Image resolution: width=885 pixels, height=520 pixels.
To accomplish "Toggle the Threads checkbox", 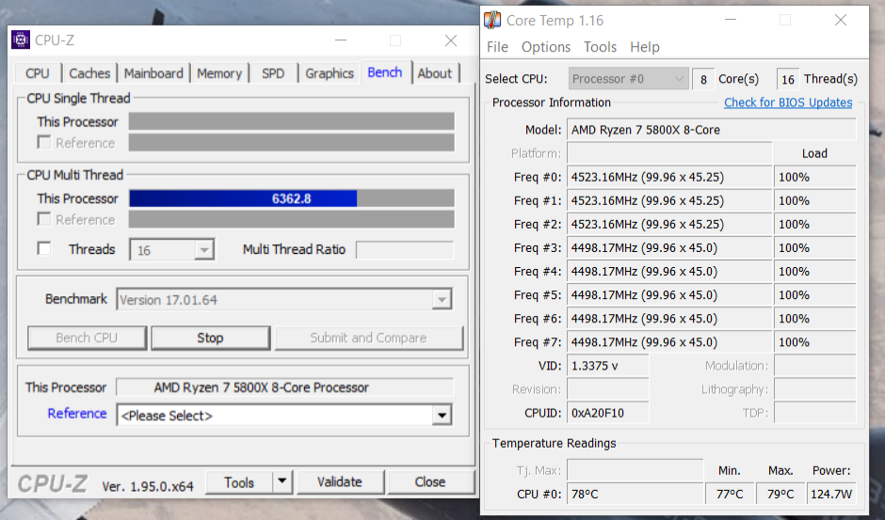I will (44, 249).
